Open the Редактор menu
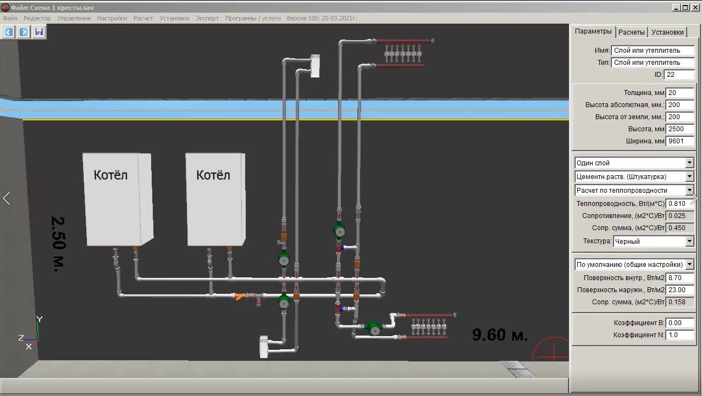702x396 pixels. coord(37,18)
